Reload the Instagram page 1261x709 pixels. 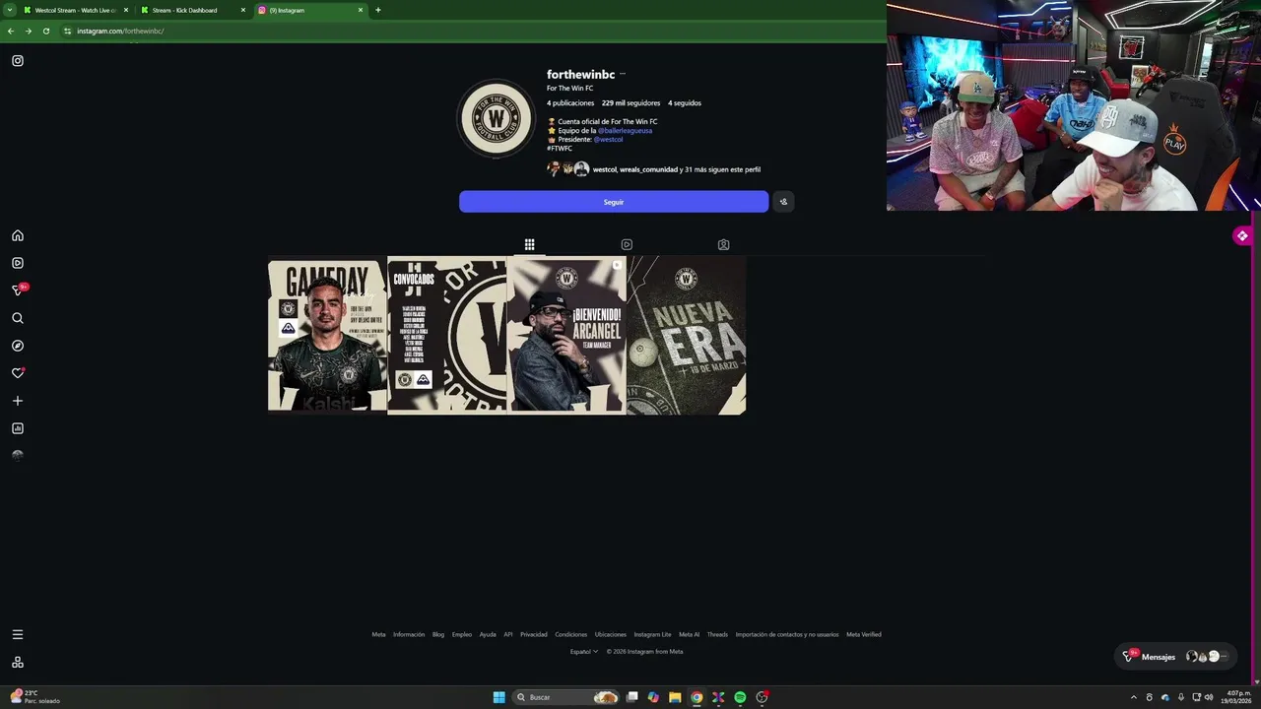[46, 31]
